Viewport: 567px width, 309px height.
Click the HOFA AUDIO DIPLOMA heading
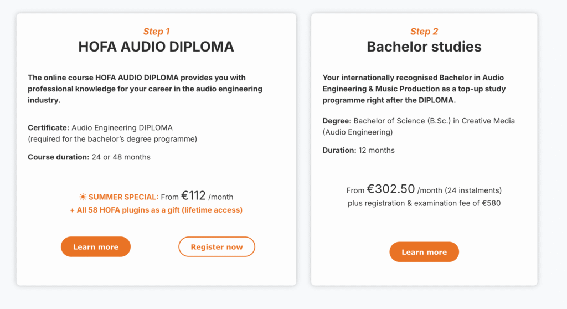click(x=156, y=47)
